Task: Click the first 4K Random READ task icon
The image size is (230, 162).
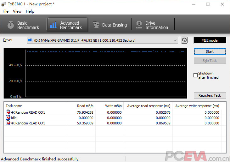Action: [8, 112]
